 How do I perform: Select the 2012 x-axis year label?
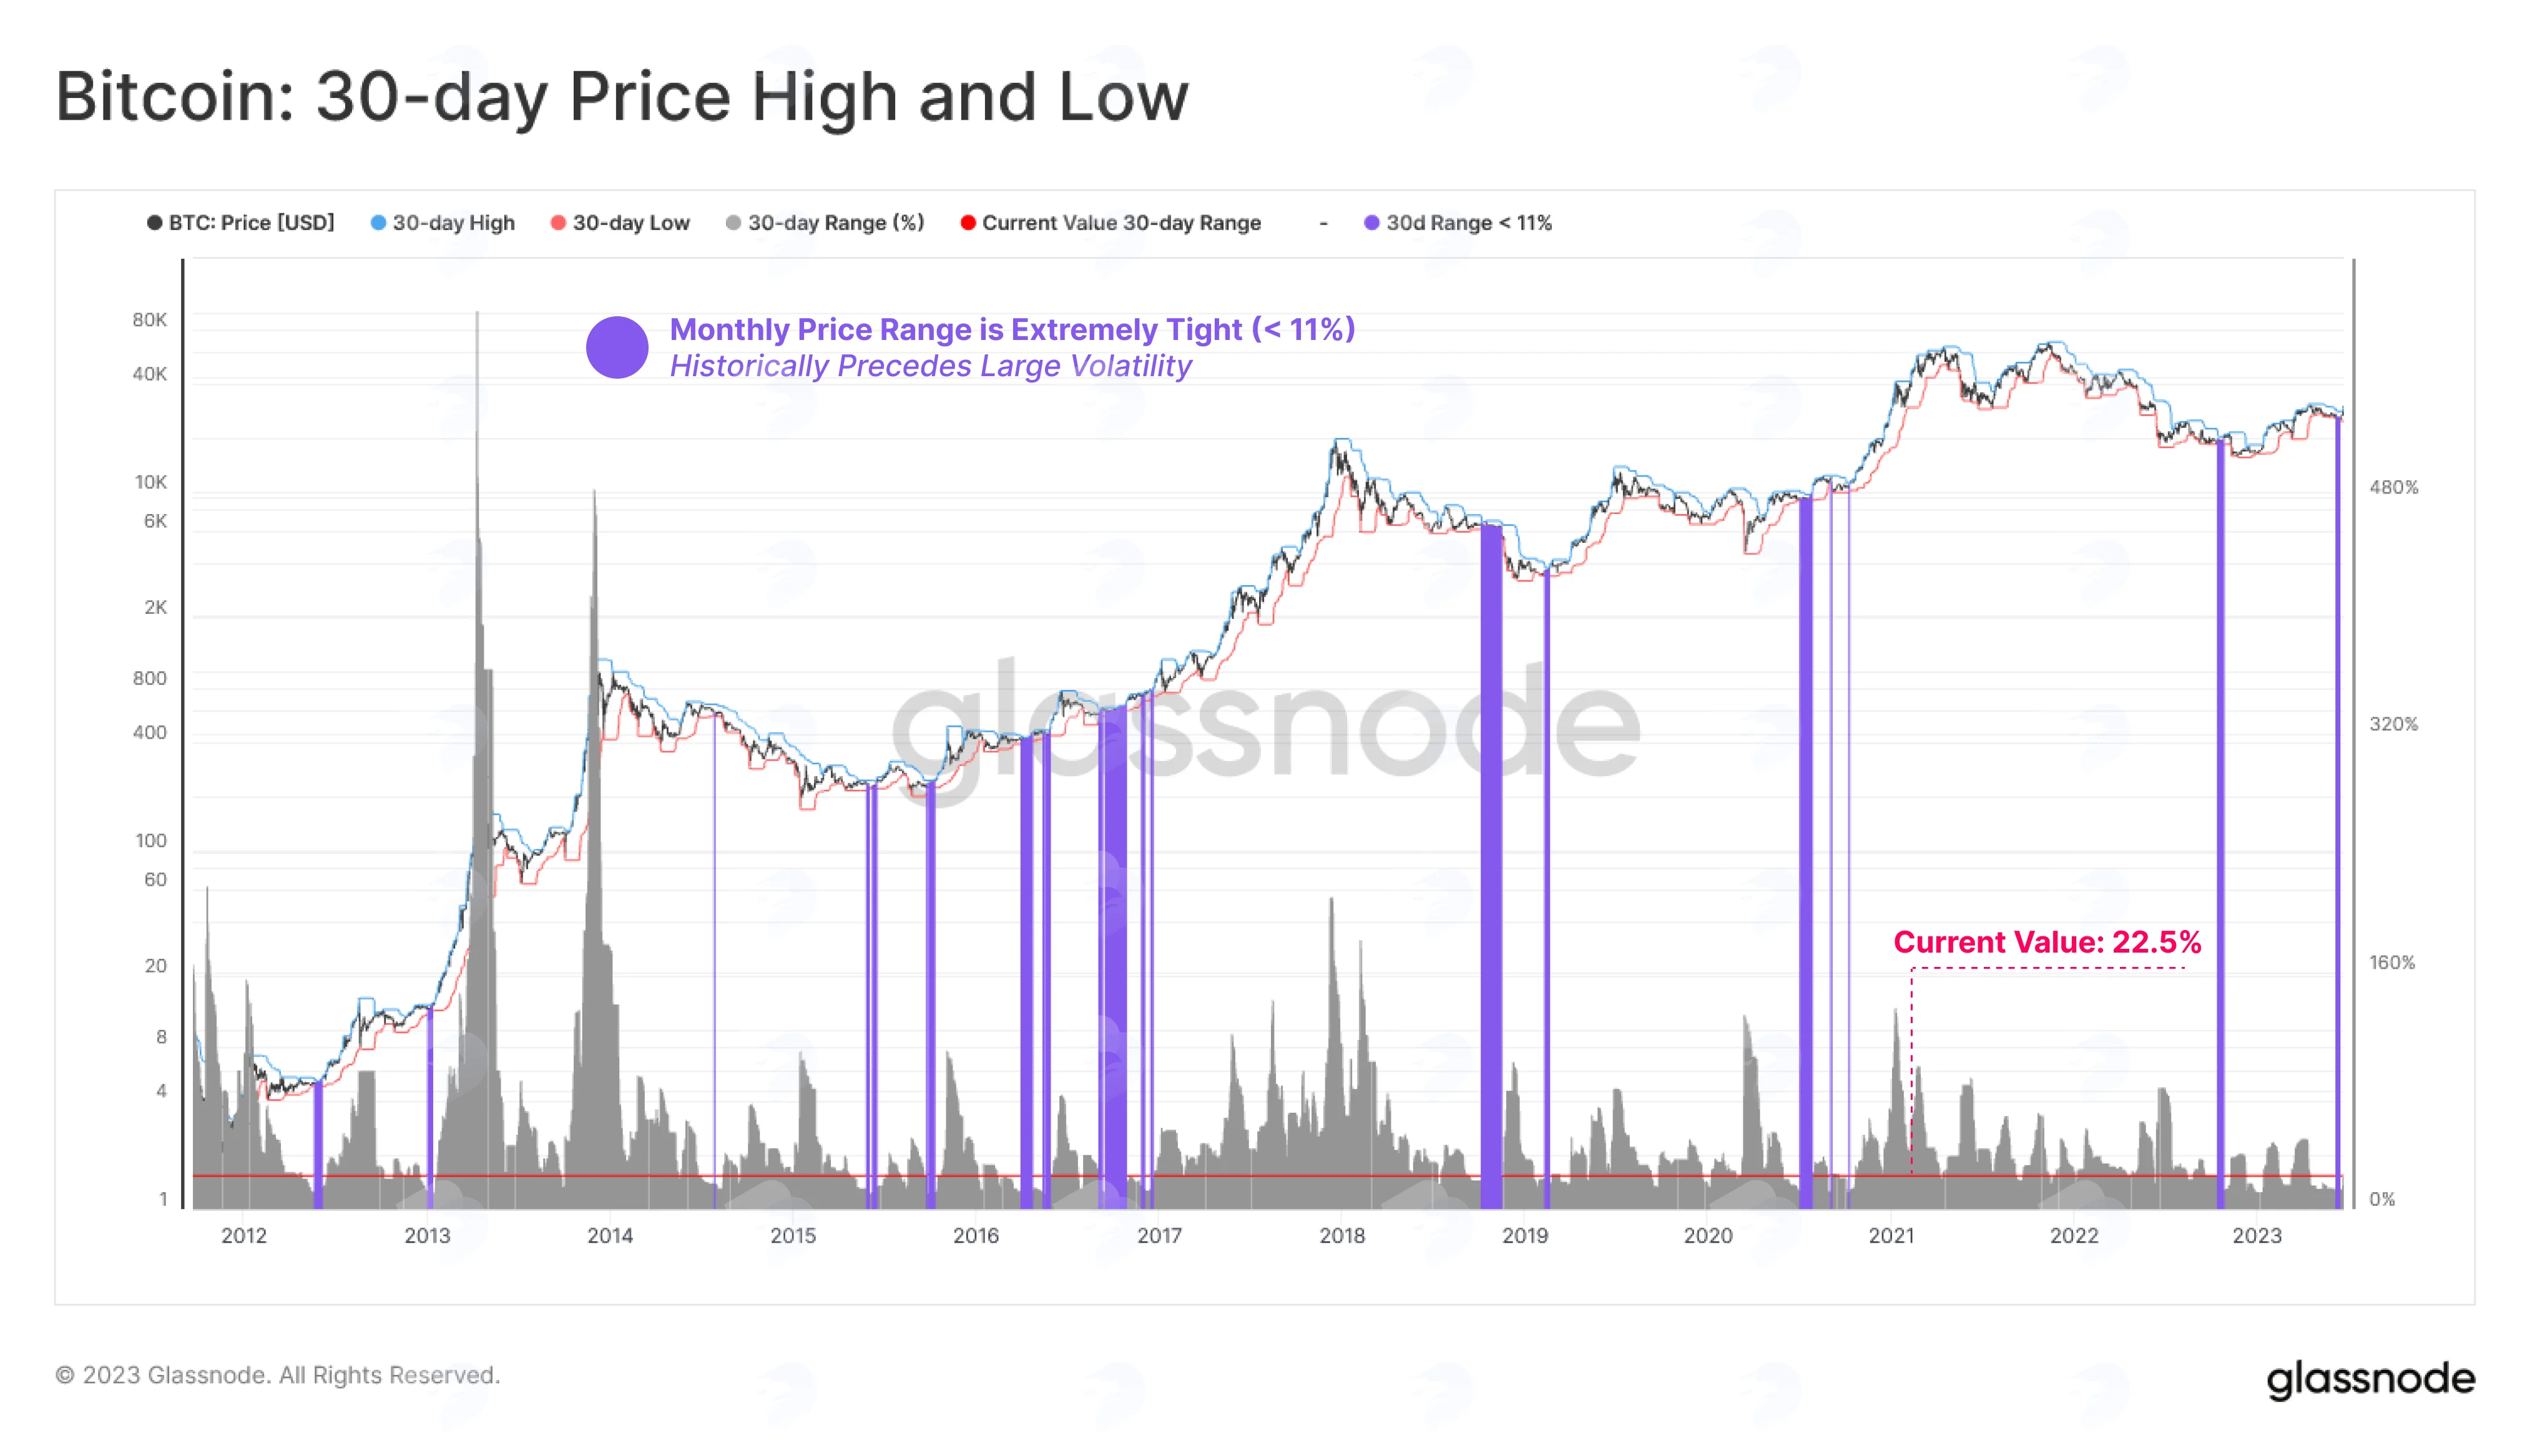(244, 1235)
